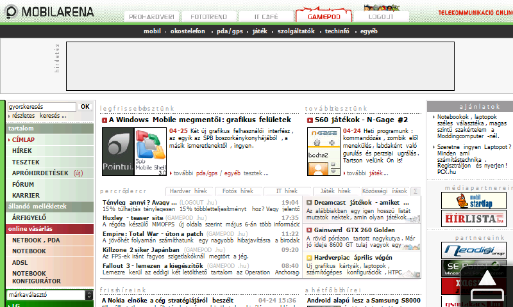Click the sigma summary tab icon
Image resolution: width=513 pixels, height=307 pixels.
tap(416, 191)
